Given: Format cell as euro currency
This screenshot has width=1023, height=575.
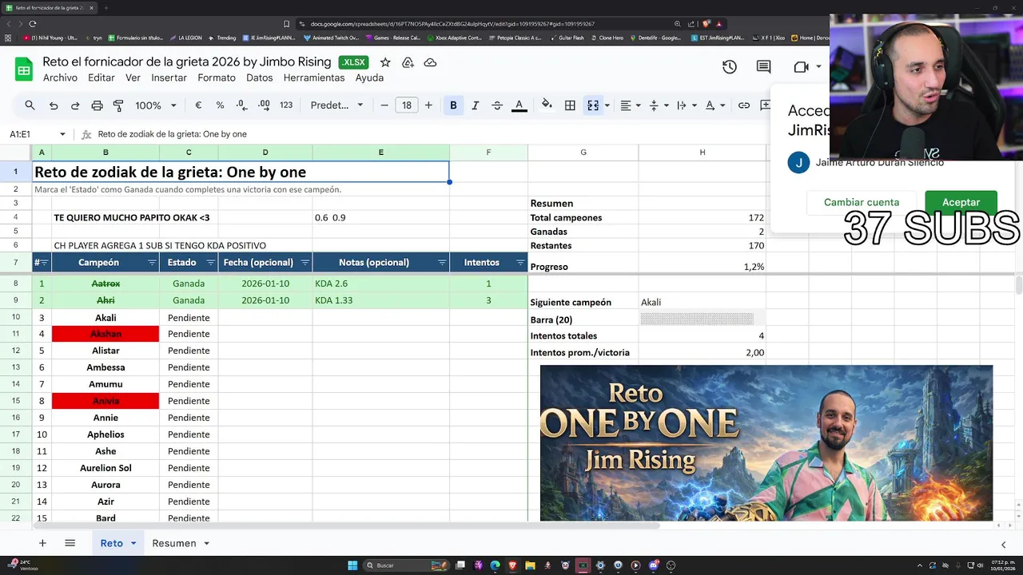Looking at the screenshot, I should click(198, 105).
